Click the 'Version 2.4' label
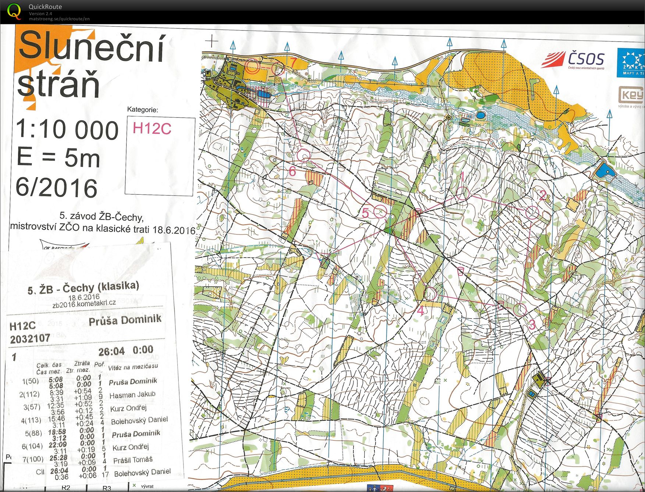The width and height of the screenshot is (645, 492). coord(40,14)
